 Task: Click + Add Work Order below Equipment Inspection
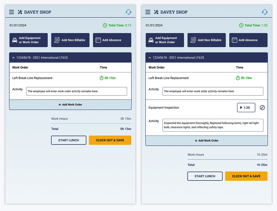(x=206, y=140)
